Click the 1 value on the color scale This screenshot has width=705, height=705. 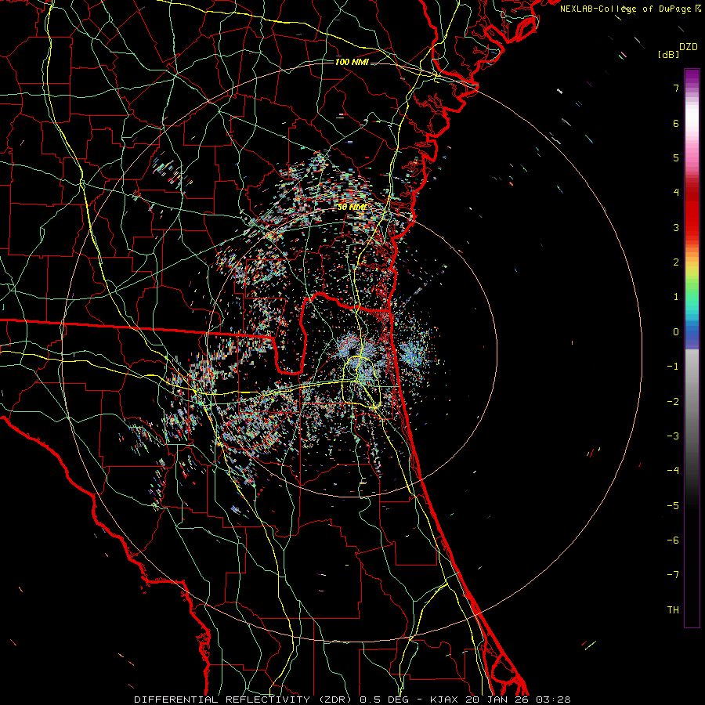pos(676,297)
